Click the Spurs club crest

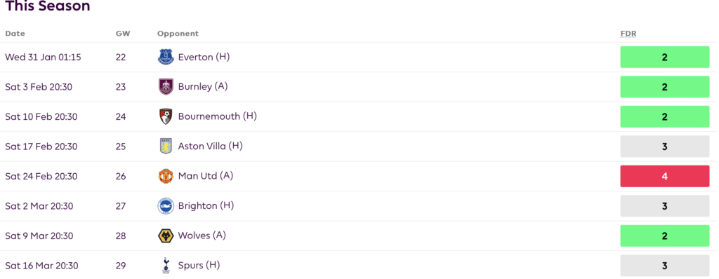tap(166, 265)
